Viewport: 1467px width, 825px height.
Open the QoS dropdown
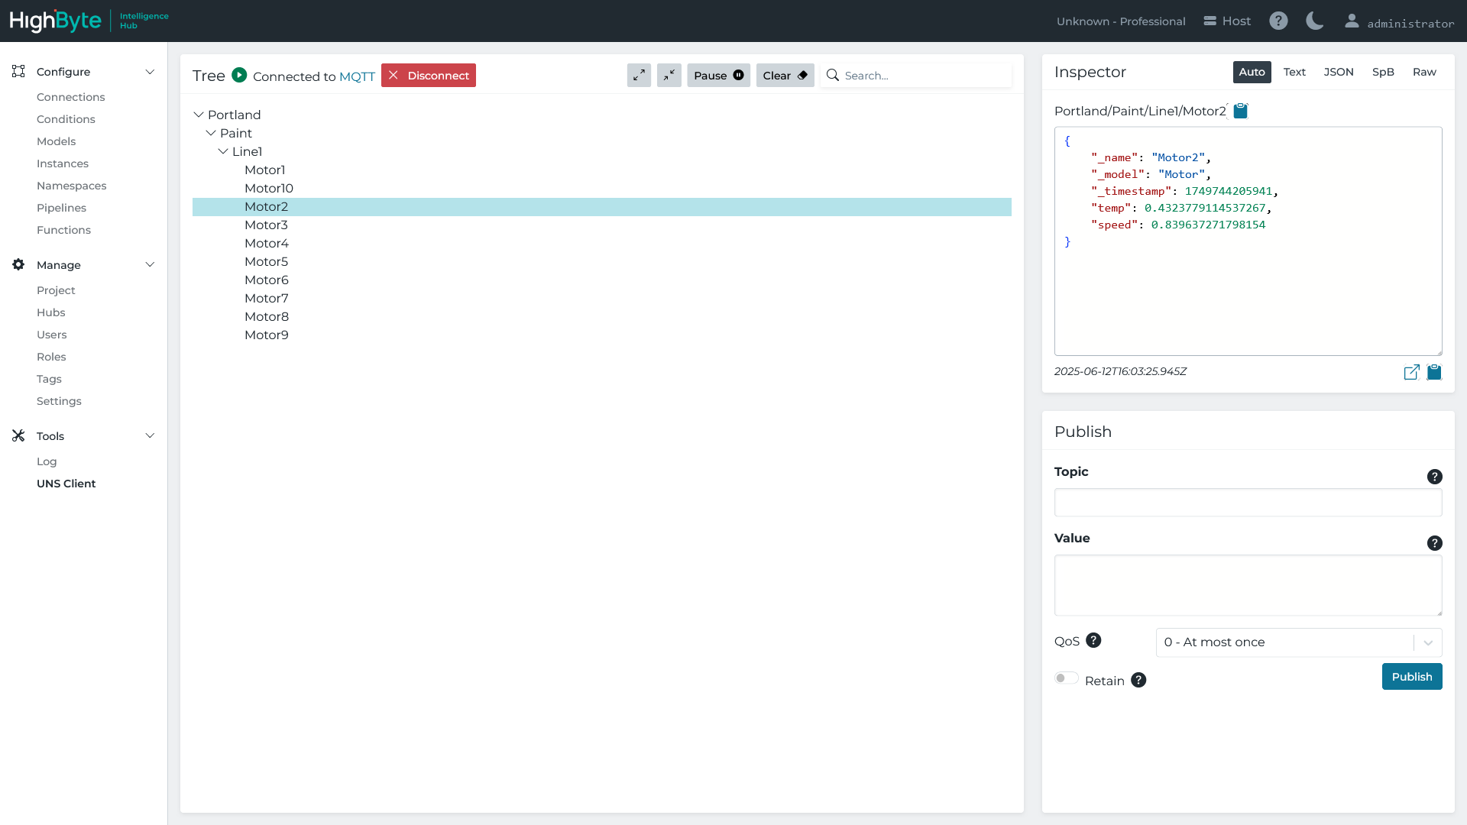(x=1299, y=642)
